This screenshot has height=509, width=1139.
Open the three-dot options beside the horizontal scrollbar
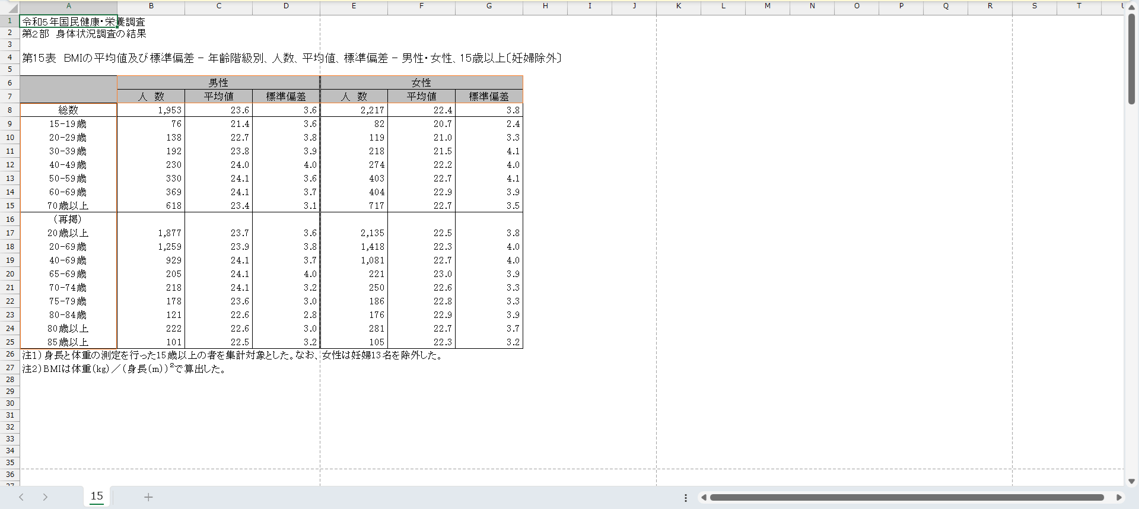pyautogui.click(x=686, y=498)
